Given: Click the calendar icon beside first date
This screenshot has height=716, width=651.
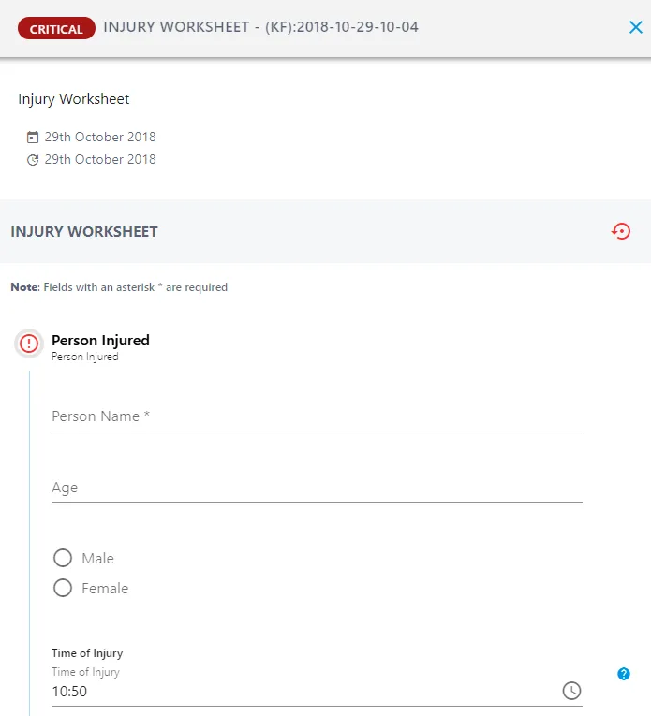Looking at the screenshot, I should tap(33, 137).
